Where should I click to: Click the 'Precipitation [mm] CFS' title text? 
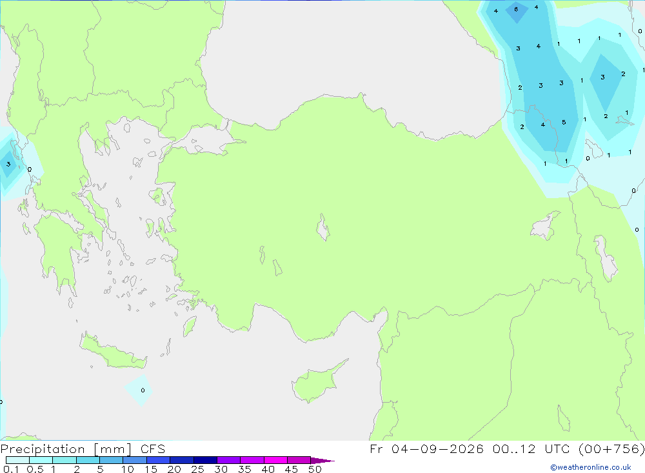point(83,449)
